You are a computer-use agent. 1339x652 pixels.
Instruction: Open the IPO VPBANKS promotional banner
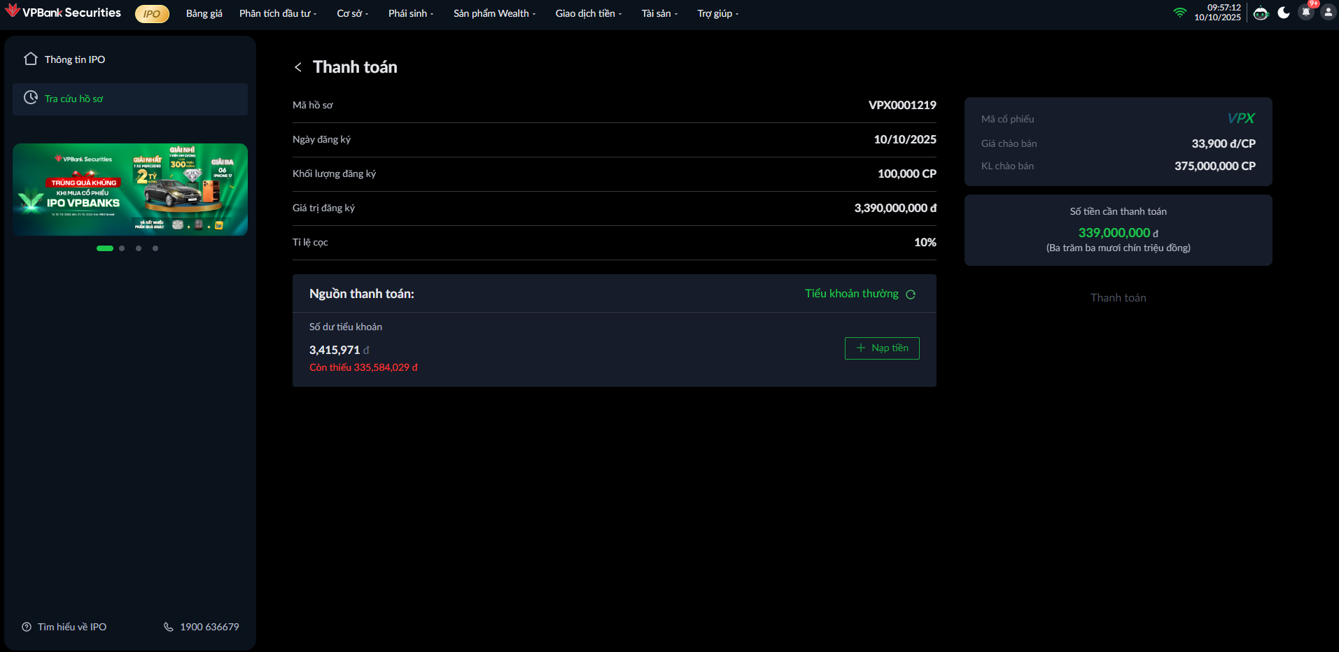pyautogui.click(x=130, y=190)
